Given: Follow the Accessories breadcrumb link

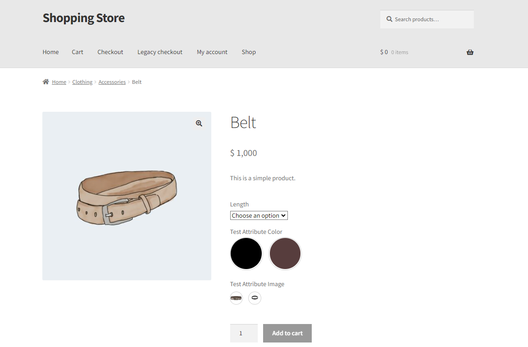Looking at the screenshot, I should 112,82.
